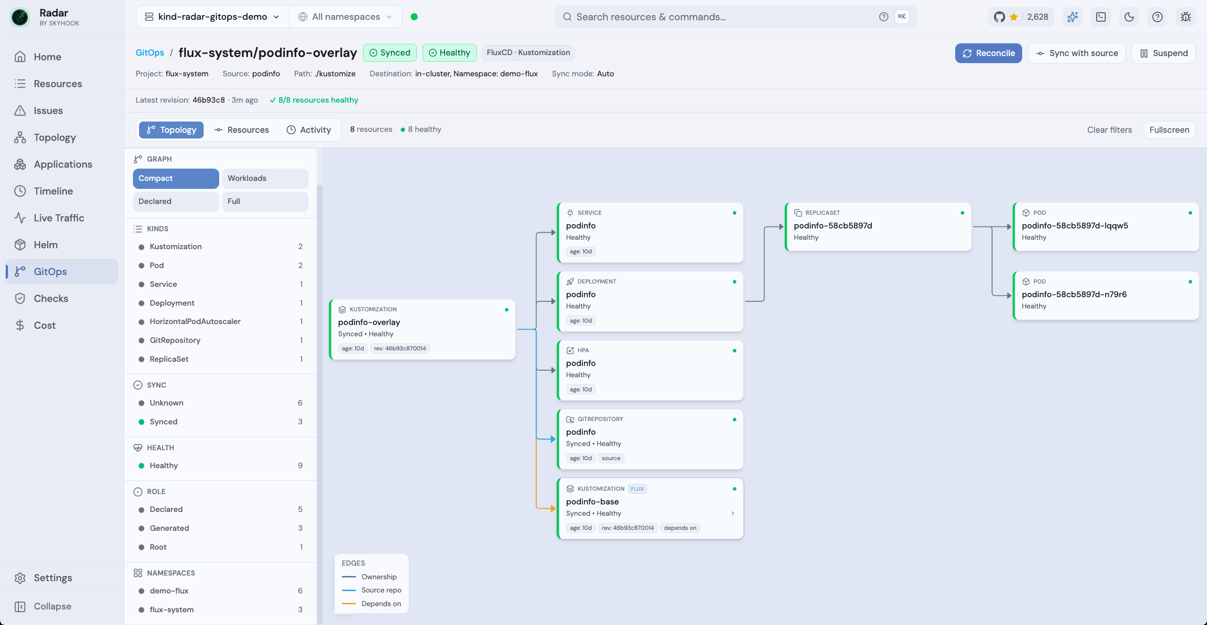Click the Reconcile button
The width and height of the screenshot is (1207, 625).
988,53
